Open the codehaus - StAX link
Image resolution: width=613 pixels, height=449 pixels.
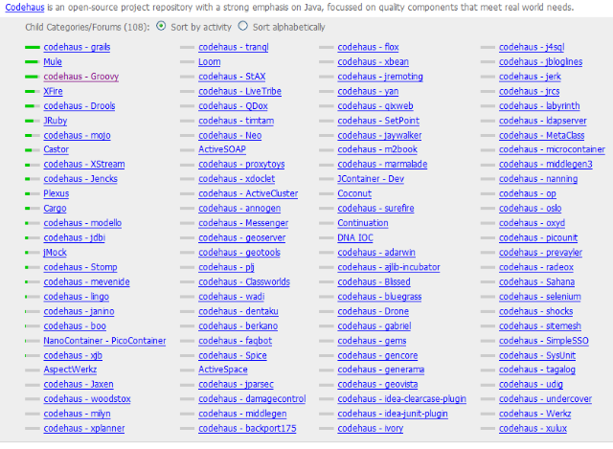[x=232, y=77]
